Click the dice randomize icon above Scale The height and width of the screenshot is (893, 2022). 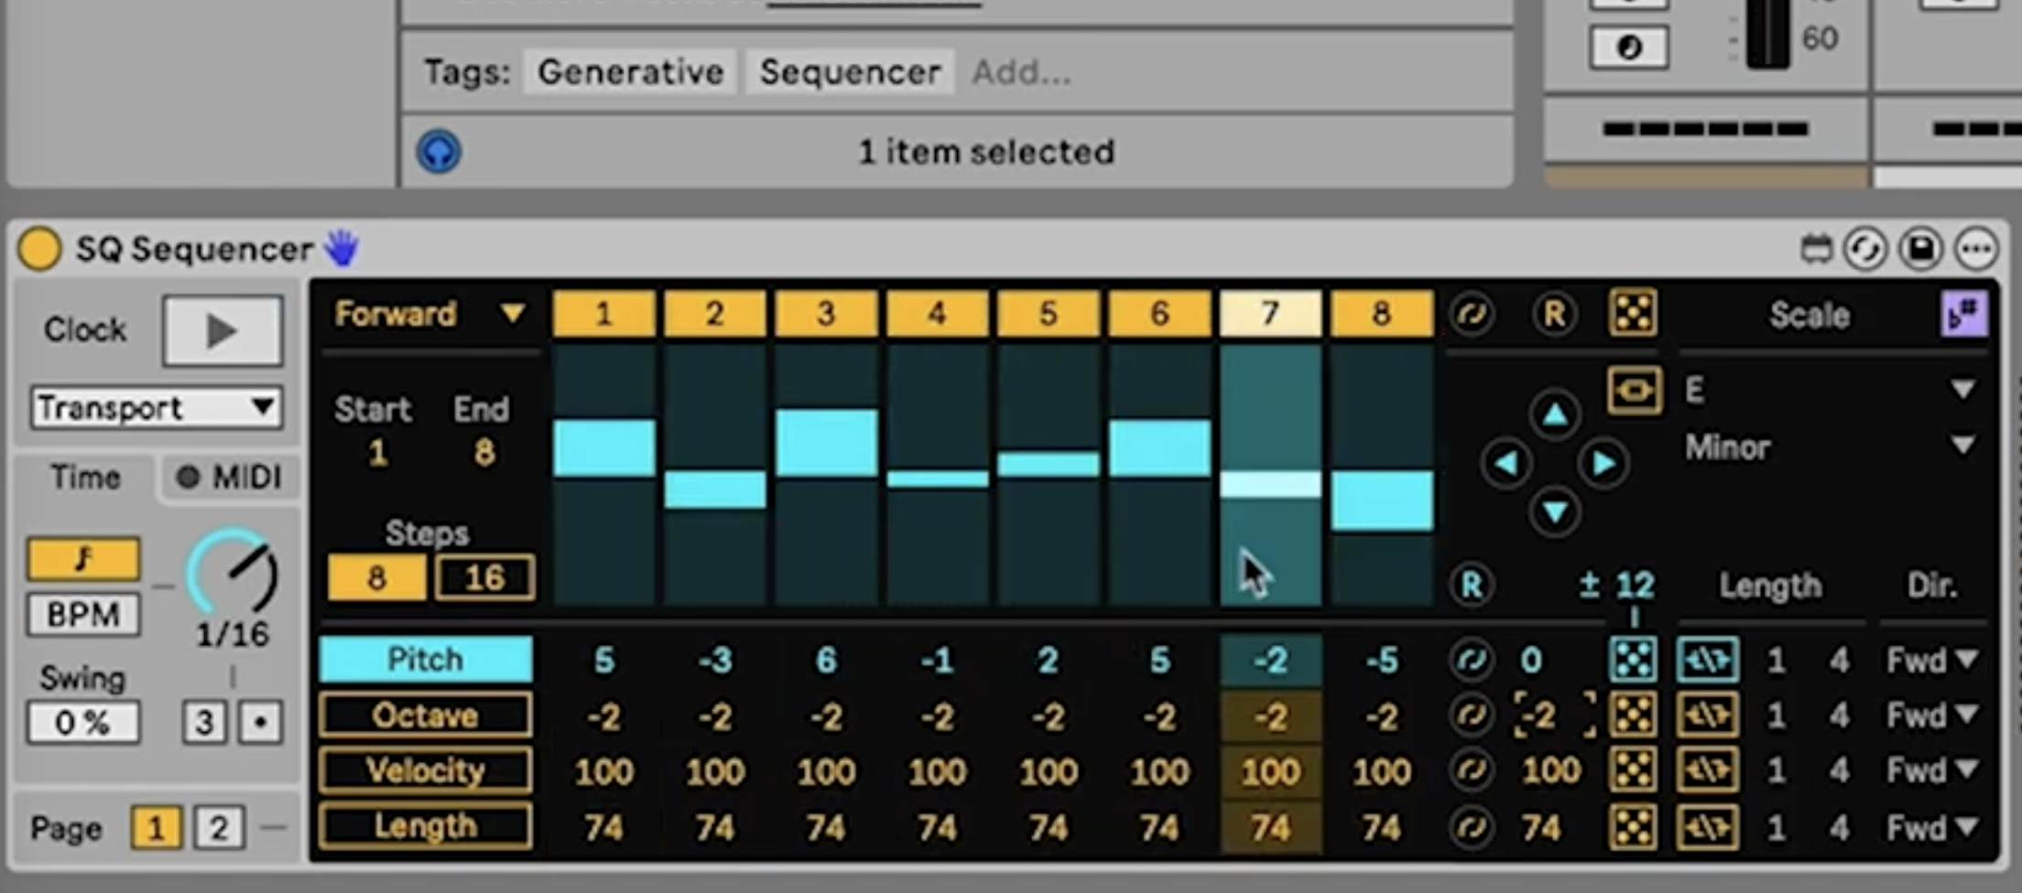1633,314
